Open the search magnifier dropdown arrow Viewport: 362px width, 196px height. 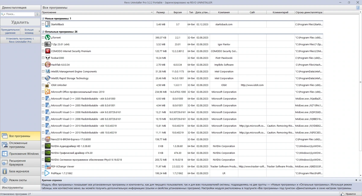coord(5,14)
